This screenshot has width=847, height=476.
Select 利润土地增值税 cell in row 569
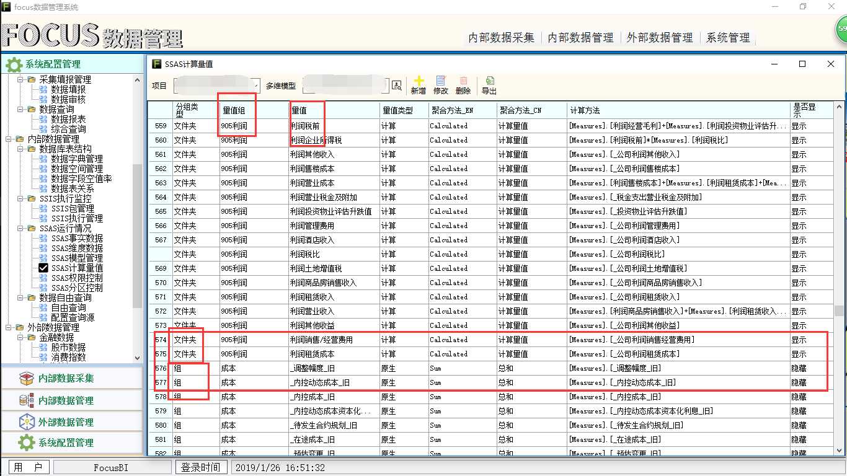pos(334,268)
